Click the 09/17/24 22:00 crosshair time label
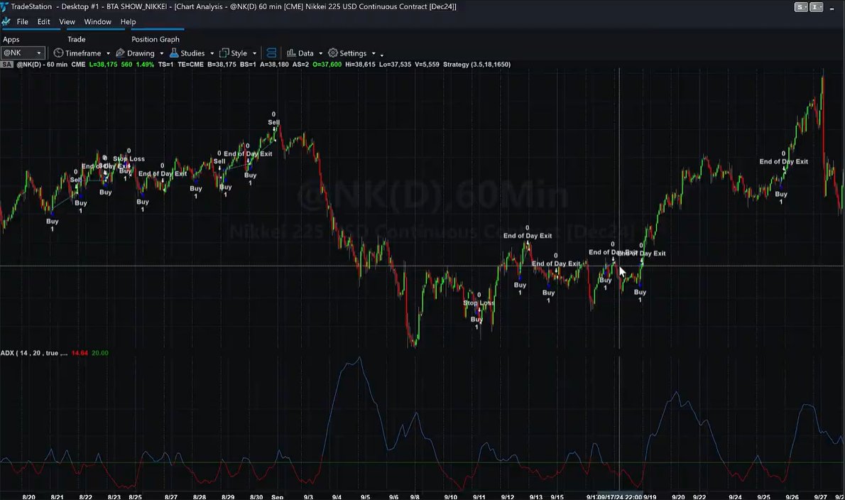The width and height of the screenshot is (845, 500). point(619,496)
